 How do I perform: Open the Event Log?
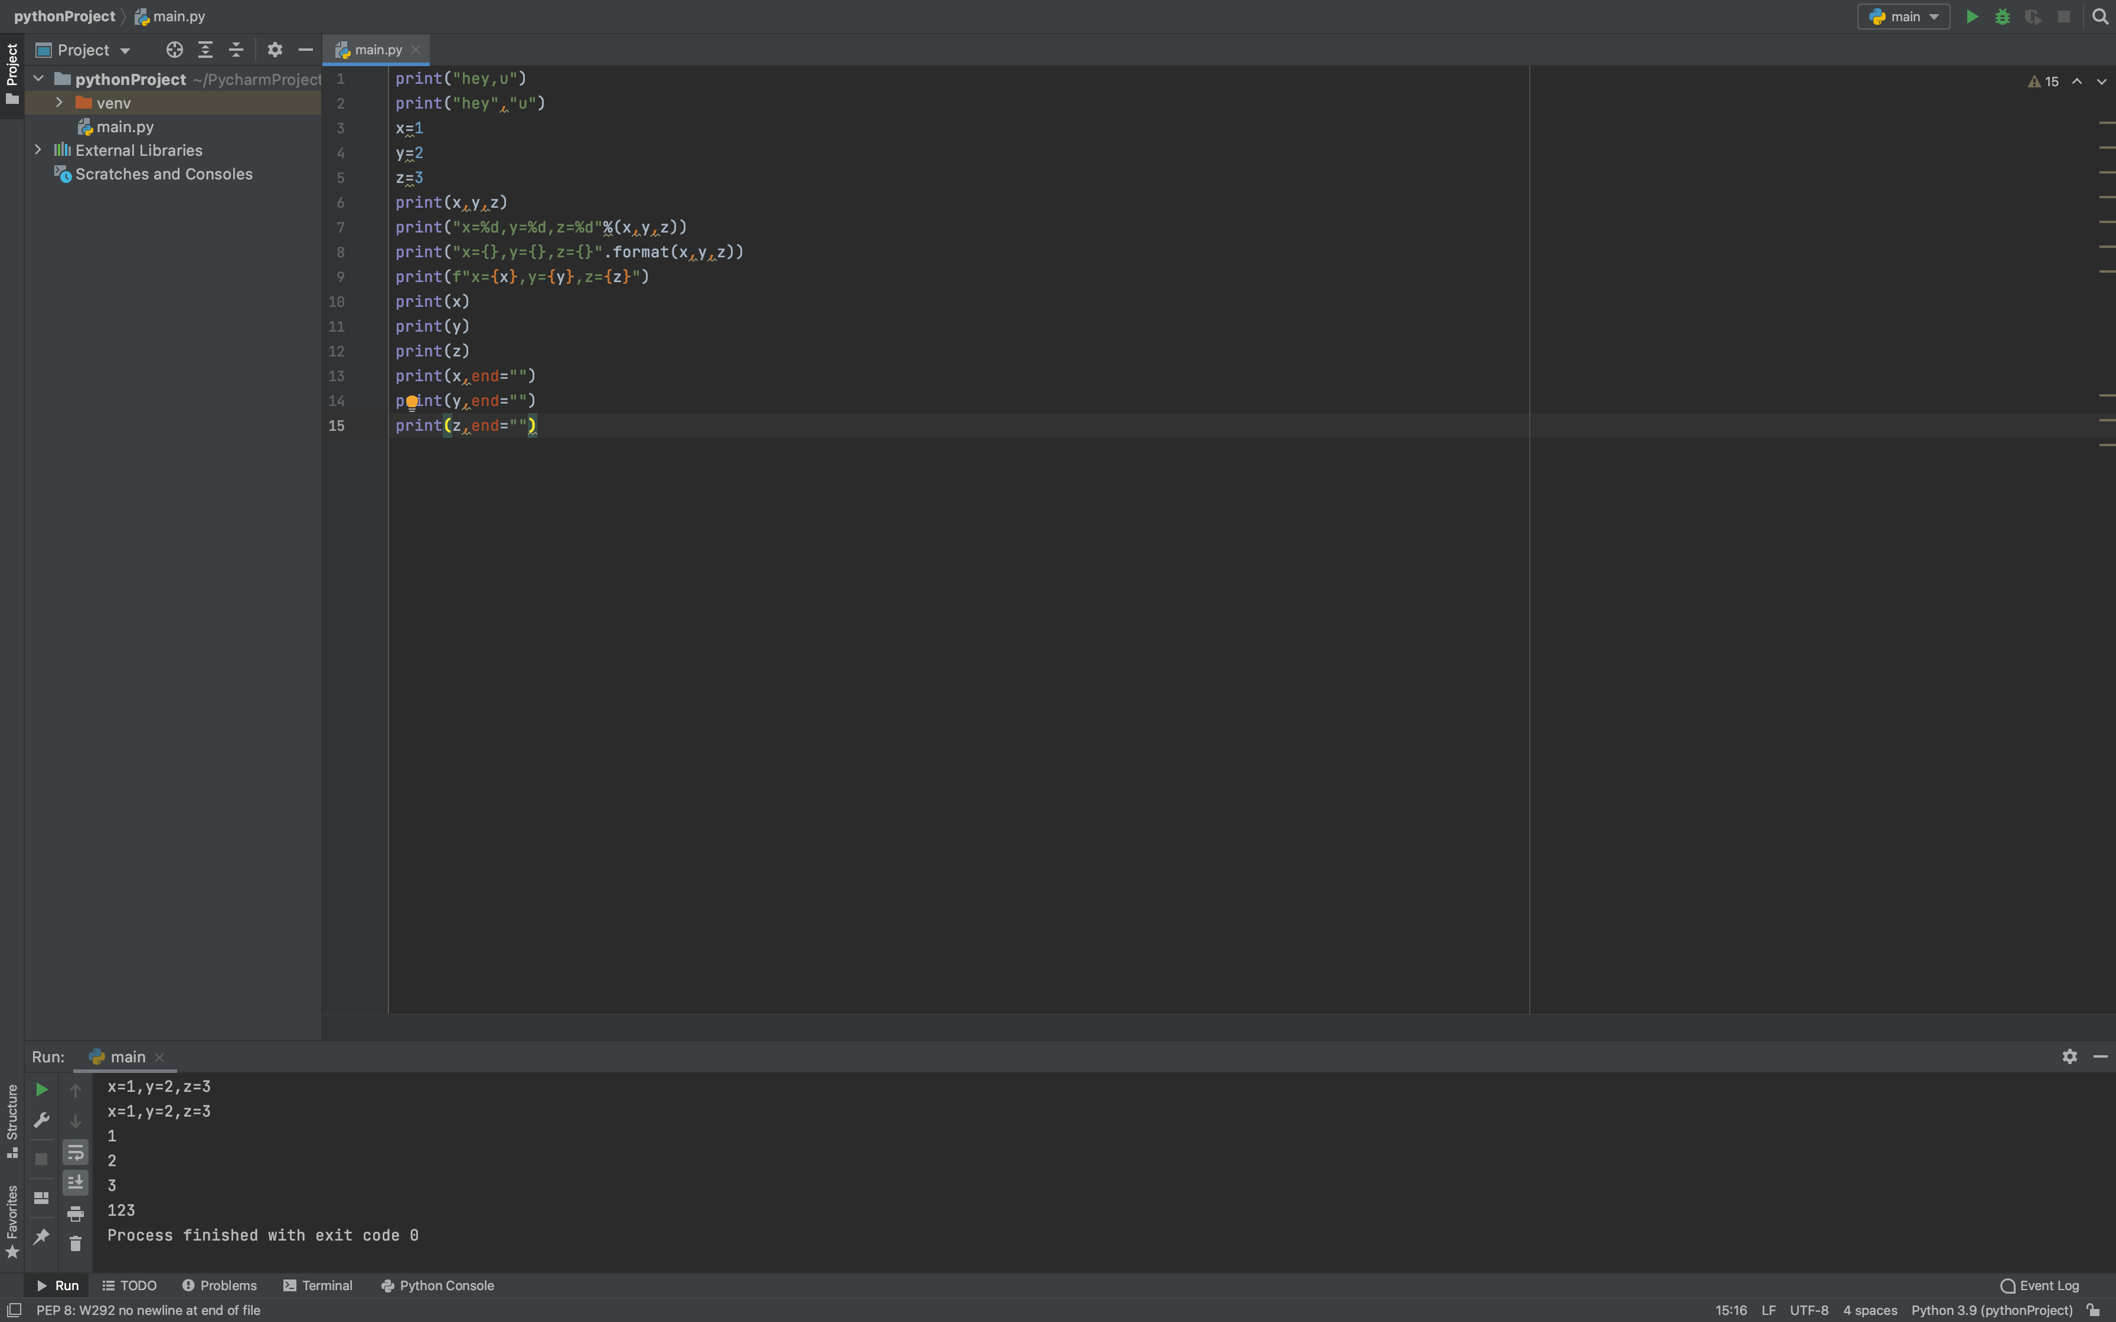click(x=2039, y=1285)
